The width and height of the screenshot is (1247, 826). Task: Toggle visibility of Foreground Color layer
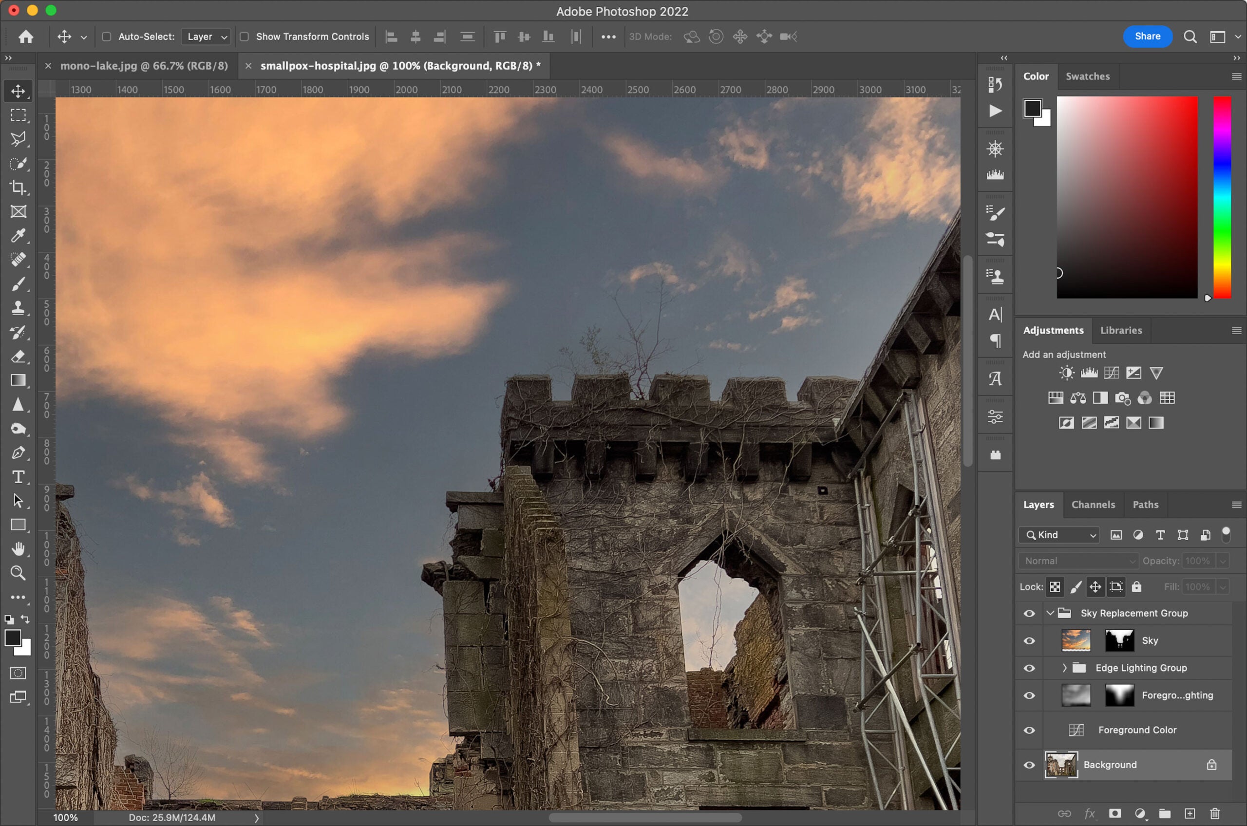pyautogui.click(x=1029, y=729)
